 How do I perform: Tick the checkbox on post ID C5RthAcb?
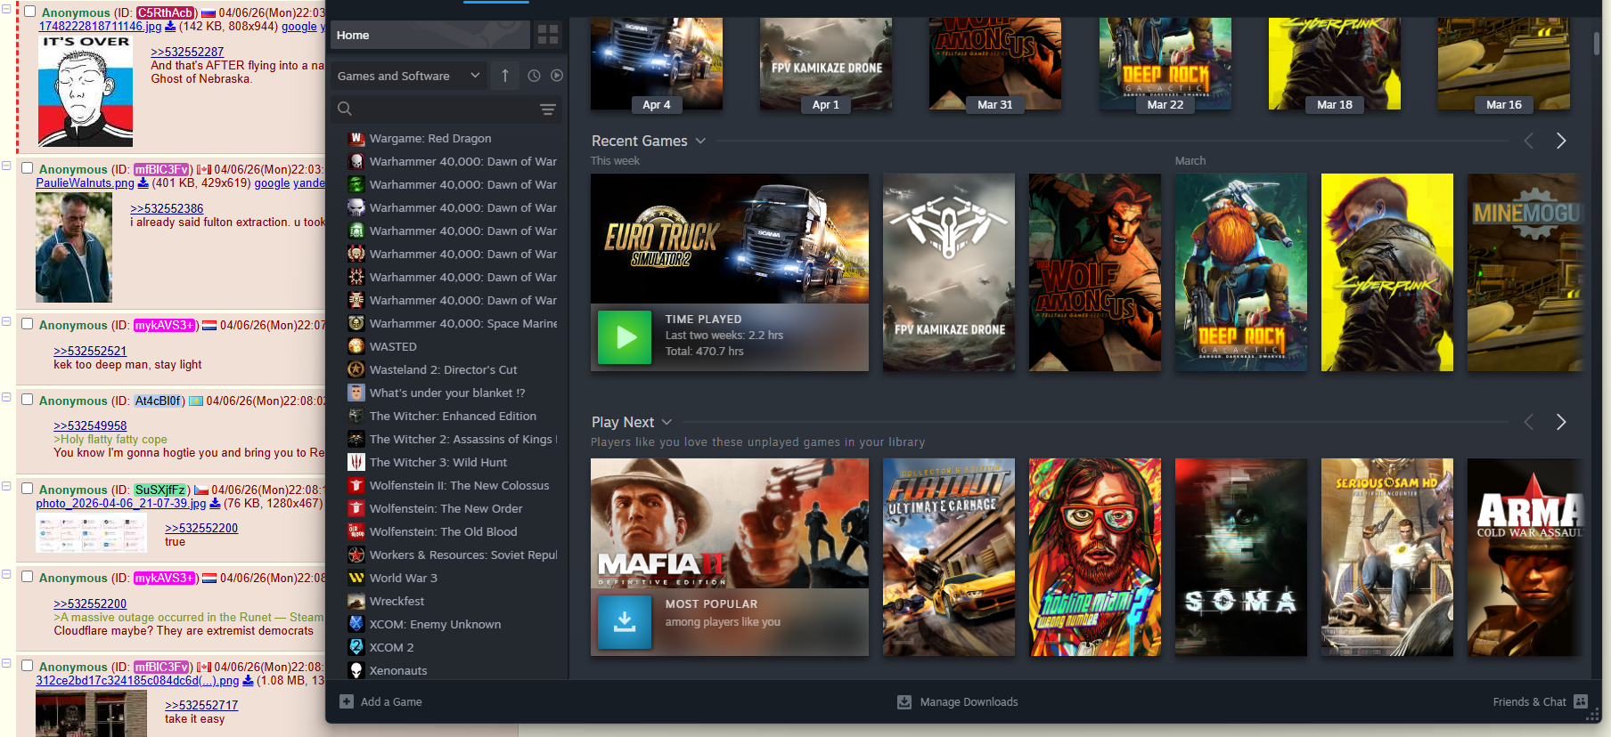pos(29,12)
